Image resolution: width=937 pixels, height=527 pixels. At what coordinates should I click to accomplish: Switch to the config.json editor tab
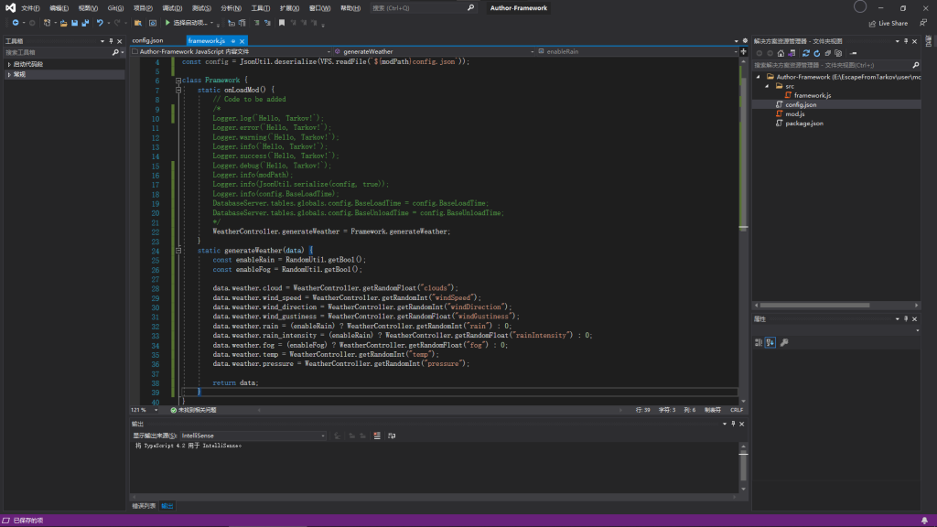pos(147,40)
